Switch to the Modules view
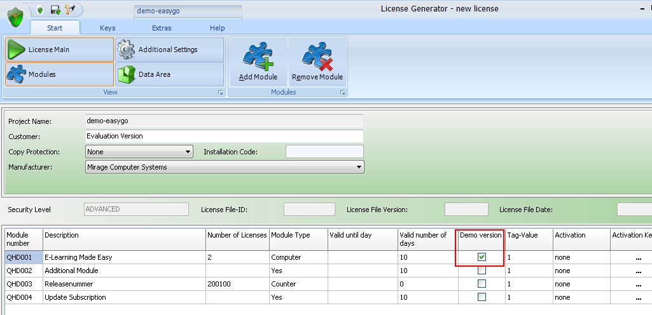The width and height of the screenshot is (652, 315). (59, 74)
